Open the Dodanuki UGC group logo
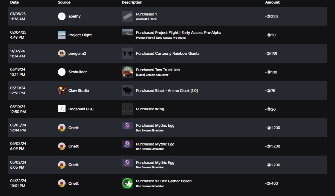Screen dimensions: 335x196 [x=62, y=109]
